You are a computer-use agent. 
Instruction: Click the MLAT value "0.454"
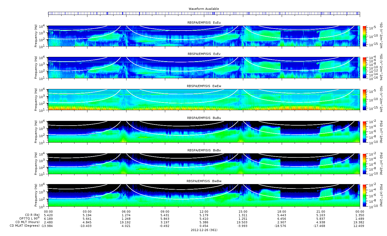point(204,226)
